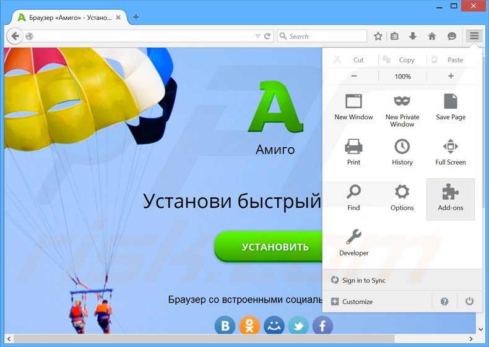Reset zoom at 100% label
Image resolution: width=489 pixels, height=347 pixels.
[402, 76]
